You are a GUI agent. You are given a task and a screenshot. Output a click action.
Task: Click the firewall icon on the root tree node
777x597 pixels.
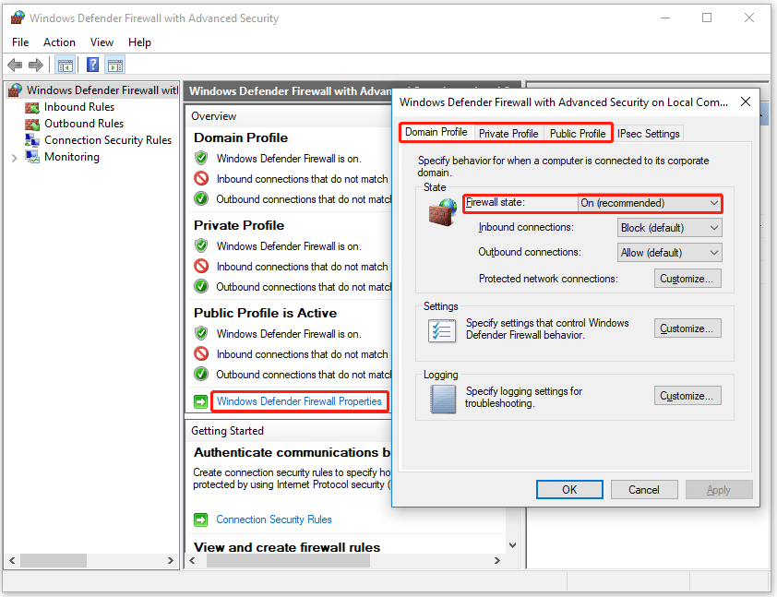tap(16, 90)
